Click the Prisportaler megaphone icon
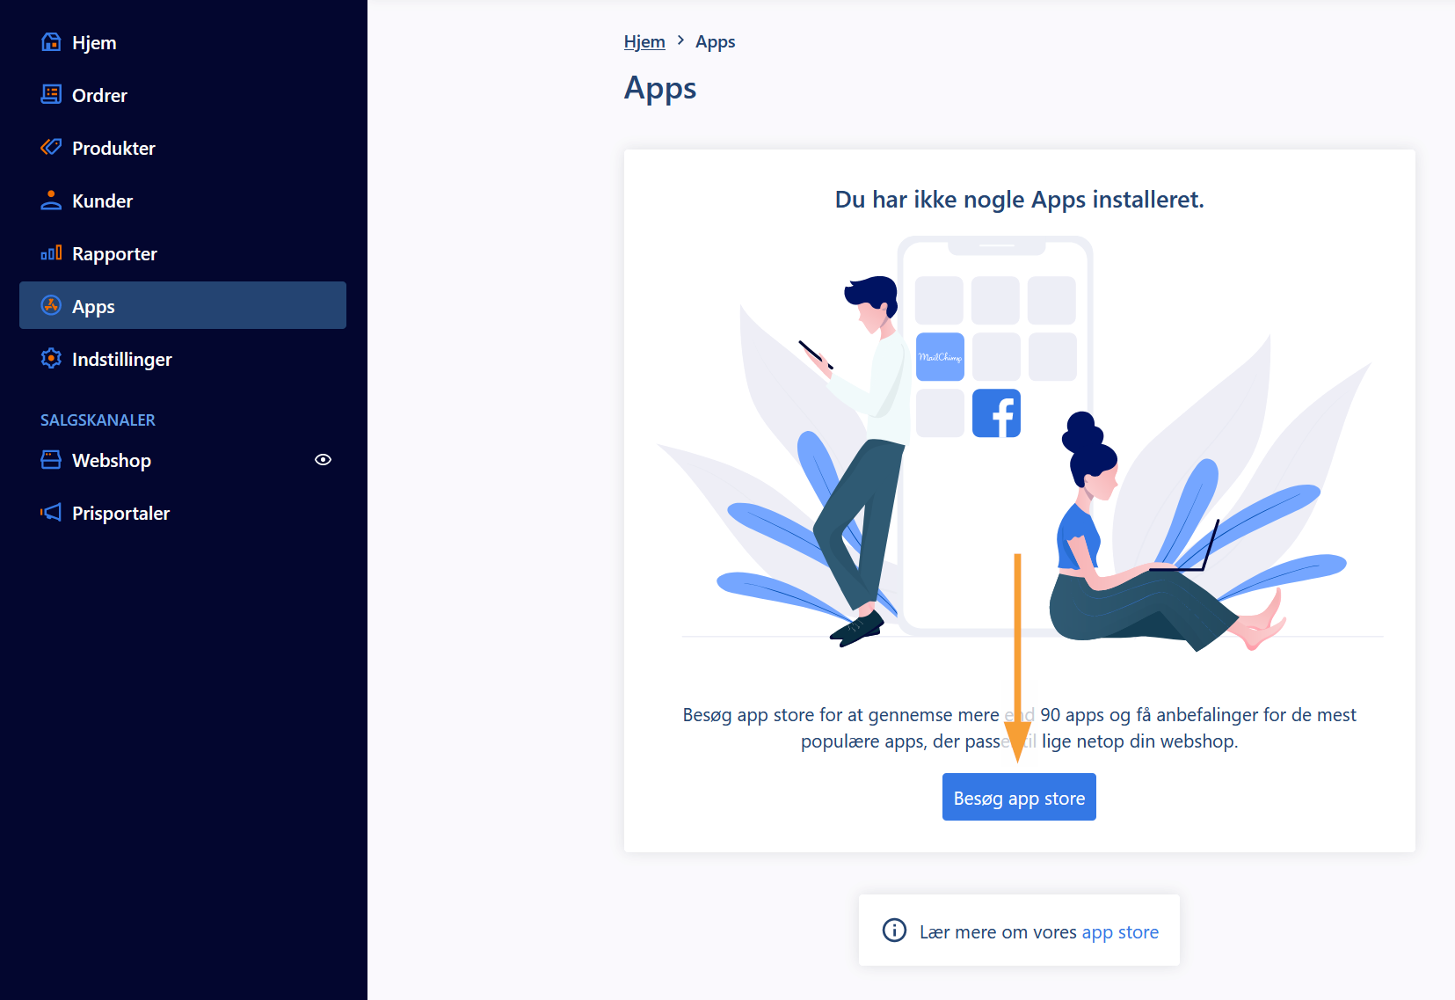 51,512
